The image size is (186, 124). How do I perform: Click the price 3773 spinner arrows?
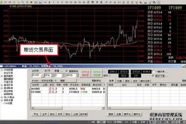pyautogui.click(x=77, y=75)
